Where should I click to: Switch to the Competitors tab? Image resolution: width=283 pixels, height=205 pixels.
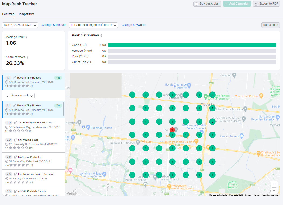[x=26, y=14]
